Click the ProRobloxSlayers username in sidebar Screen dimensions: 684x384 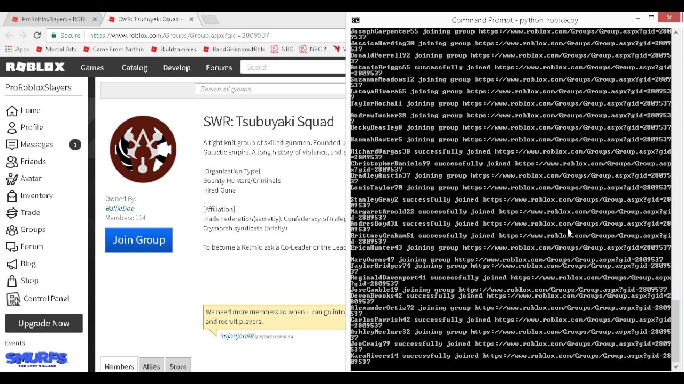pos(38,87)
